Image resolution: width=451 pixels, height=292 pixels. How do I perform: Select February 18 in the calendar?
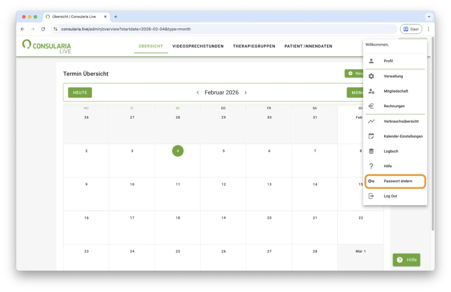178,218
